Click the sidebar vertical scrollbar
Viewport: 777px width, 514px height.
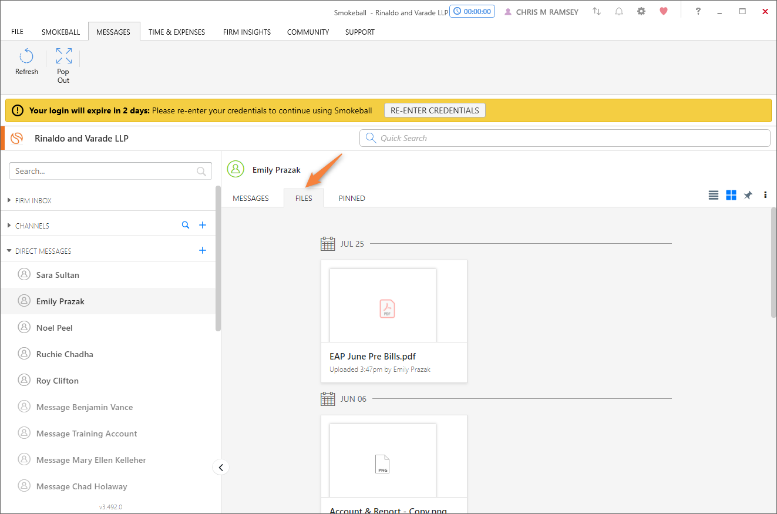[218, 258]
